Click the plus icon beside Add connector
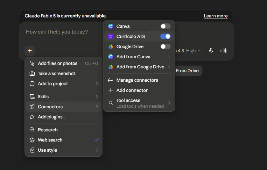This screenshot has height=170, width=267. [x=111, y=90]
